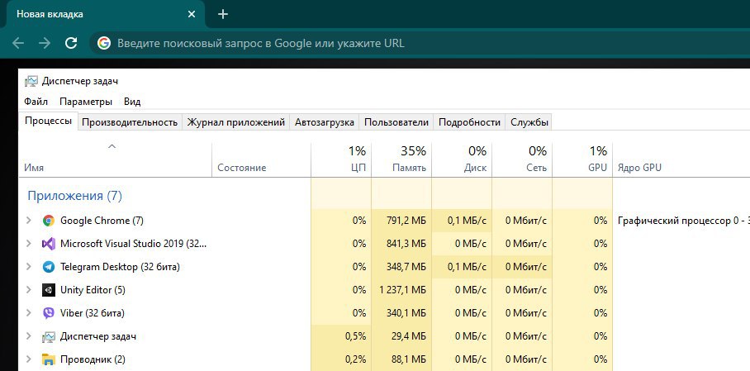Click the Task Manager title bar icon
The image size is (750, 371).
point(31,81)
